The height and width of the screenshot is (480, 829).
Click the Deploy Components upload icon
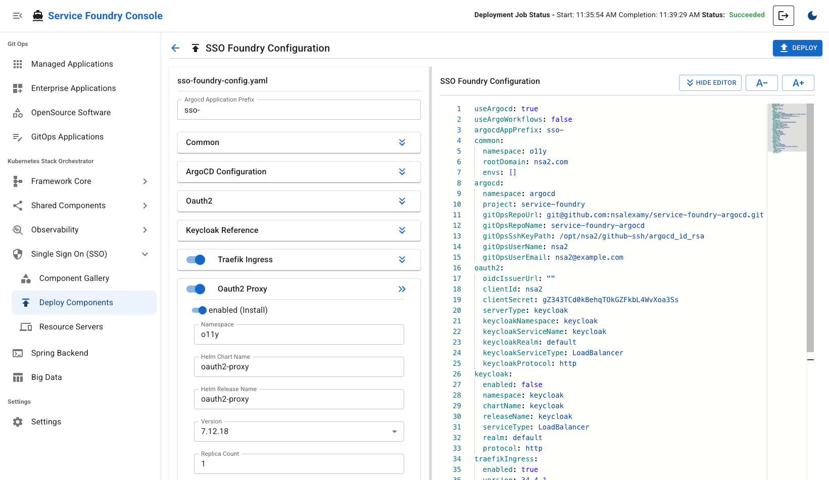click(26, 303)
